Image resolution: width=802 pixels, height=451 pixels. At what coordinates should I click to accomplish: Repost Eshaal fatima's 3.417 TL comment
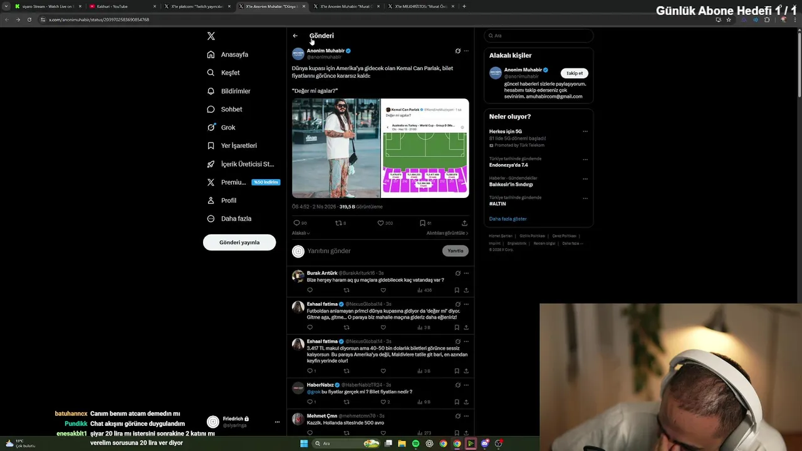pos(346,371)
